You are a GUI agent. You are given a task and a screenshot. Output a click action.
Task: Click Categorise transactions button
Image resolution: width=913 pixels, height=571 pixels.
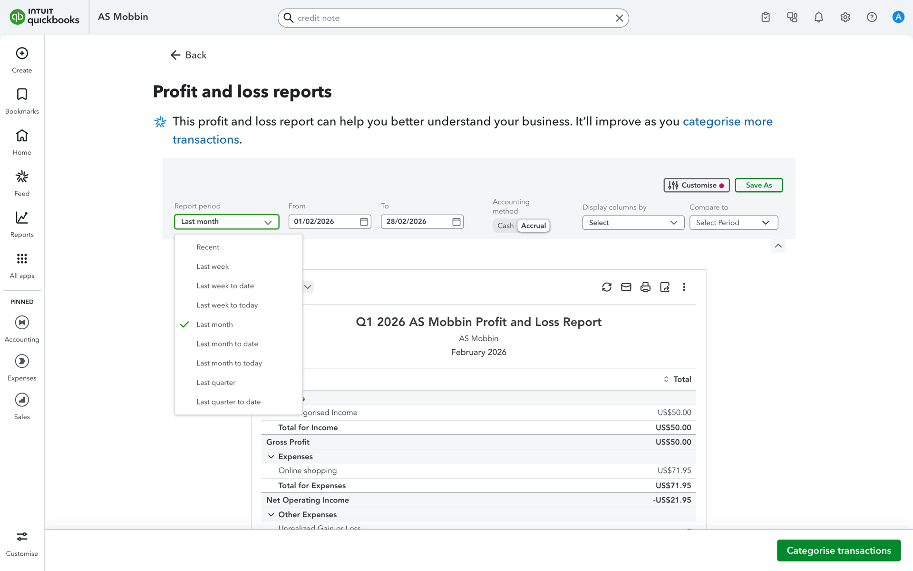[838, 551]
